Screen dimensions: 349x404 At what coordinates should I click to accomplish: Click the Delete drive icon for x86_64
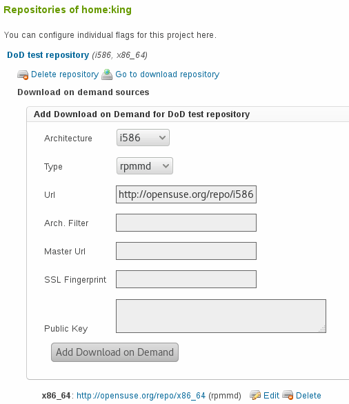click(x=288, y=395)
